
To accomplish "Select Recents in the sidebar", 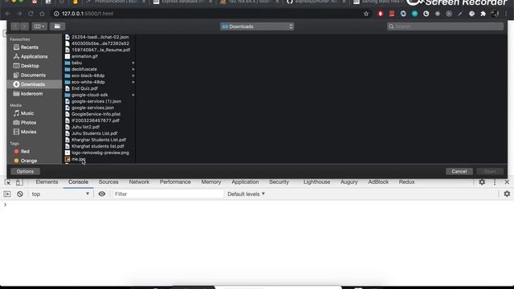I will pyautogui.click(x=34, y=47).
